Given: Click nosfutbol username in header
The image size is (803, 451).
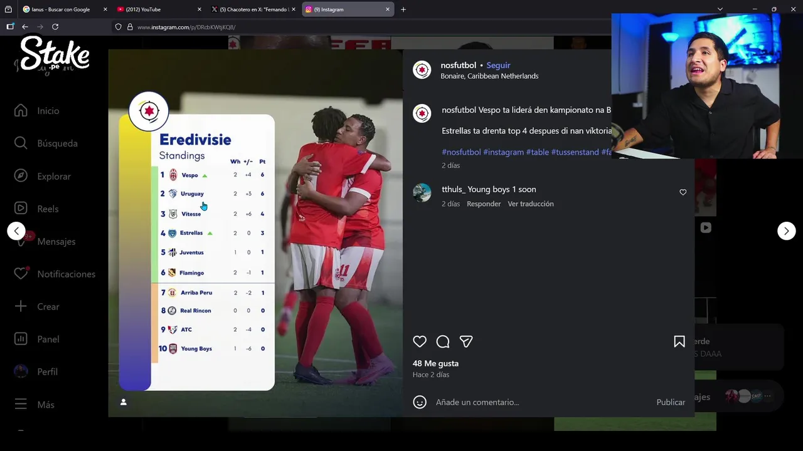Looking at the screenshot, I should coord(458,65).
